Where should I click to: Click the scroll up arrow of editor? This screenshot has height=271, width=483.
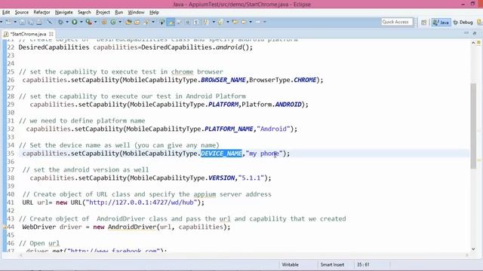[x=473, y=43]
